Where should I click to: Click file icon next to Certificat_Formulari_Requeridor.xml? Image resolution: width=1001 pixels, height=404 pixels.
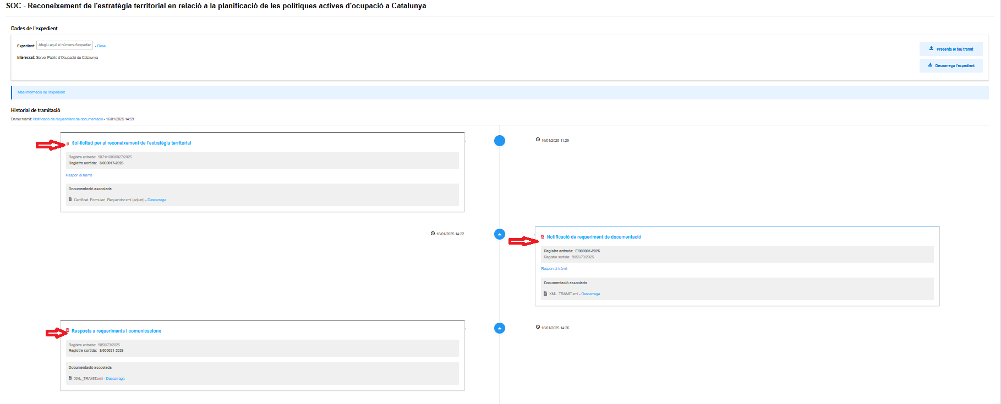point(70,200)
